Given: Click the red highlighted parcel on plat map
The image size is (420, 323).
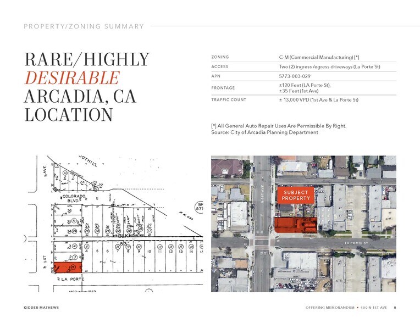Looking at the screenshot, I should click(x=68, y=268).
